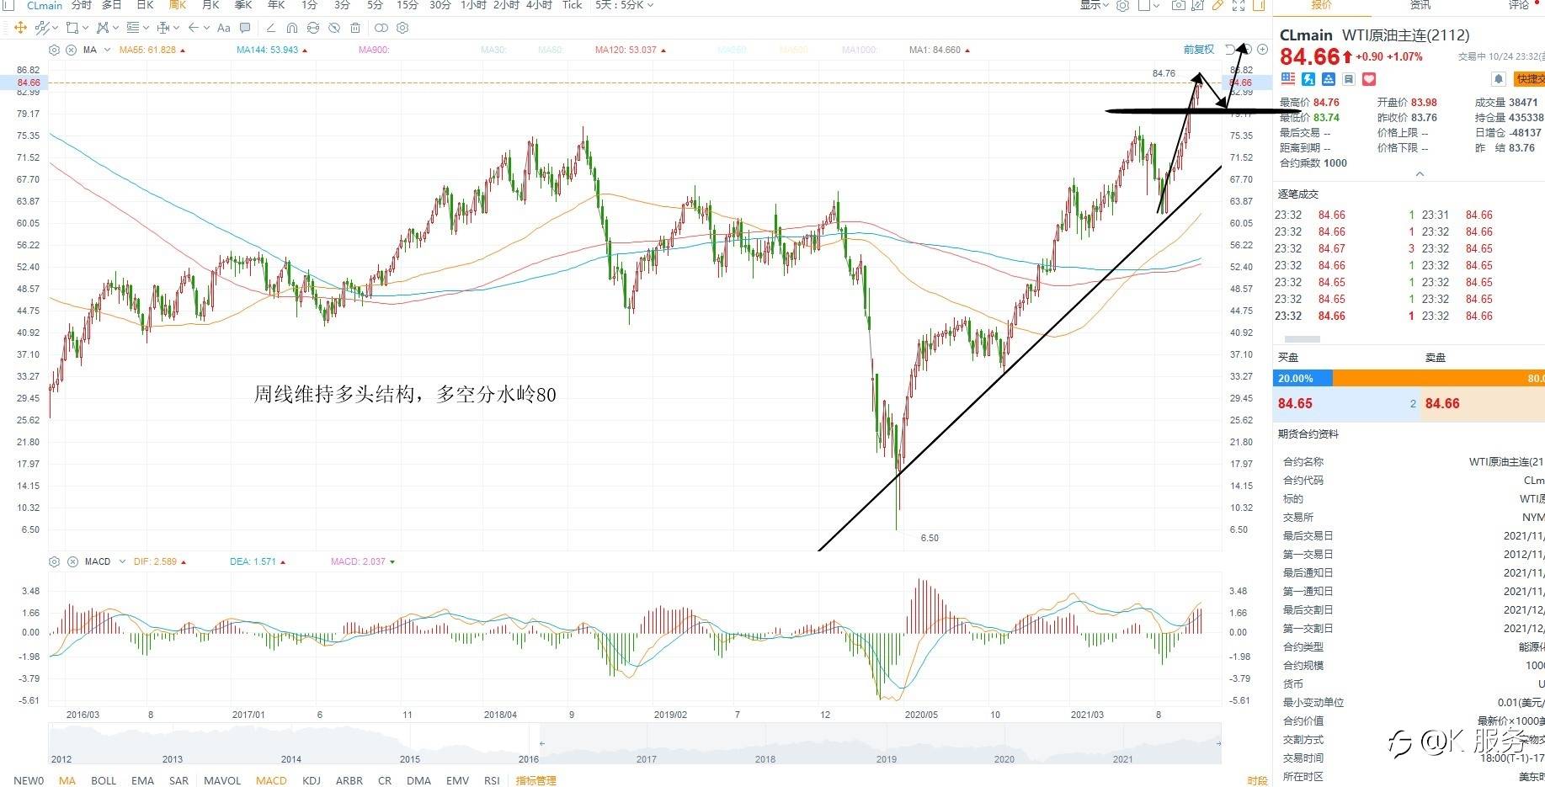Open MA indicator settings gear
This screenshot has width=1545, height=787.
click(x=55, y=50)
